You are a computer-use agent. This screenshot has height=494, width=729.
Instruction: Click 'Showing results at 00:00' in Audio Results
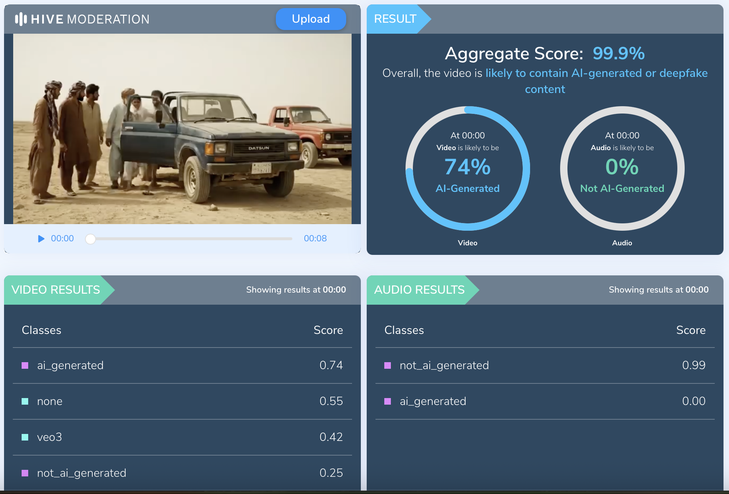tap(659, 290)
